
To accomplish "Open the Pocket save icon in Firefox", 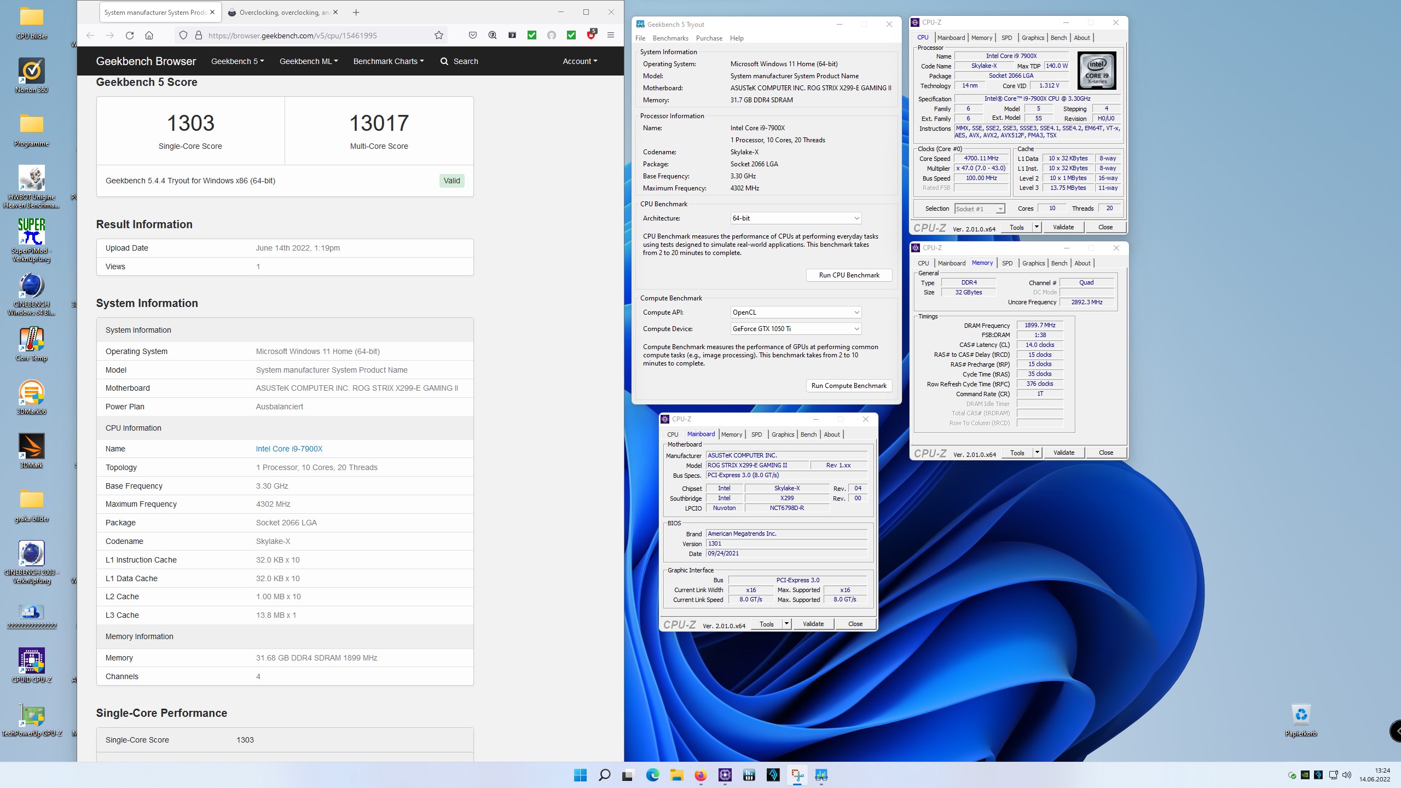I will [x=473, y=36].
